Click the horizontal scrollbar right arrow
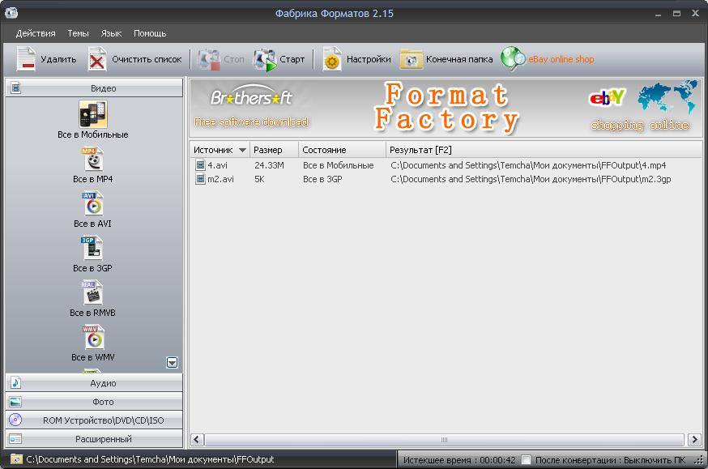 point(694,439)
